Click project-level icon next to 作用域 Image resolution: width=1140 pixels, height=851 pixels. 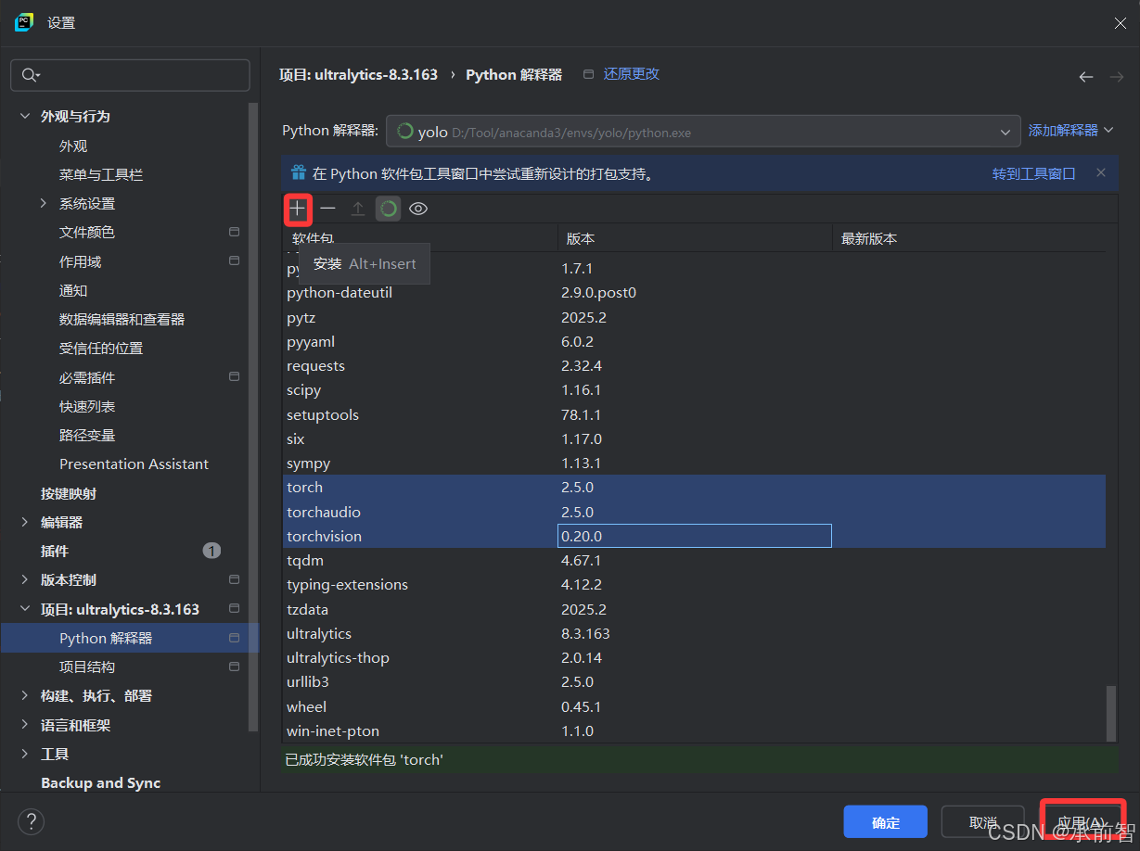tap(234, 261)
